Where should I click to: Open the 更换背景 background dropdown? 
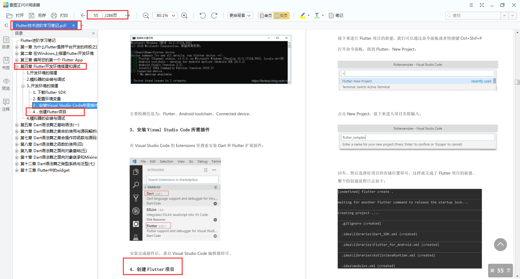pyautogui.click(x=240, y=16)
